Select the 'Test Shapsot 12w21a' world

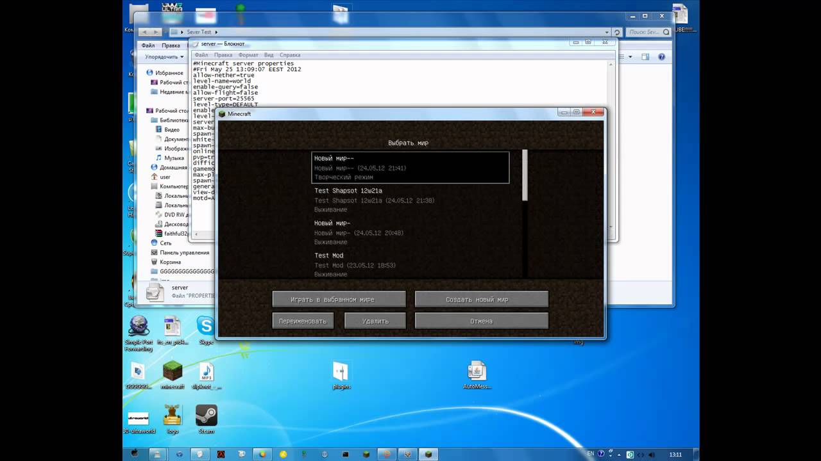coord(410,200)
